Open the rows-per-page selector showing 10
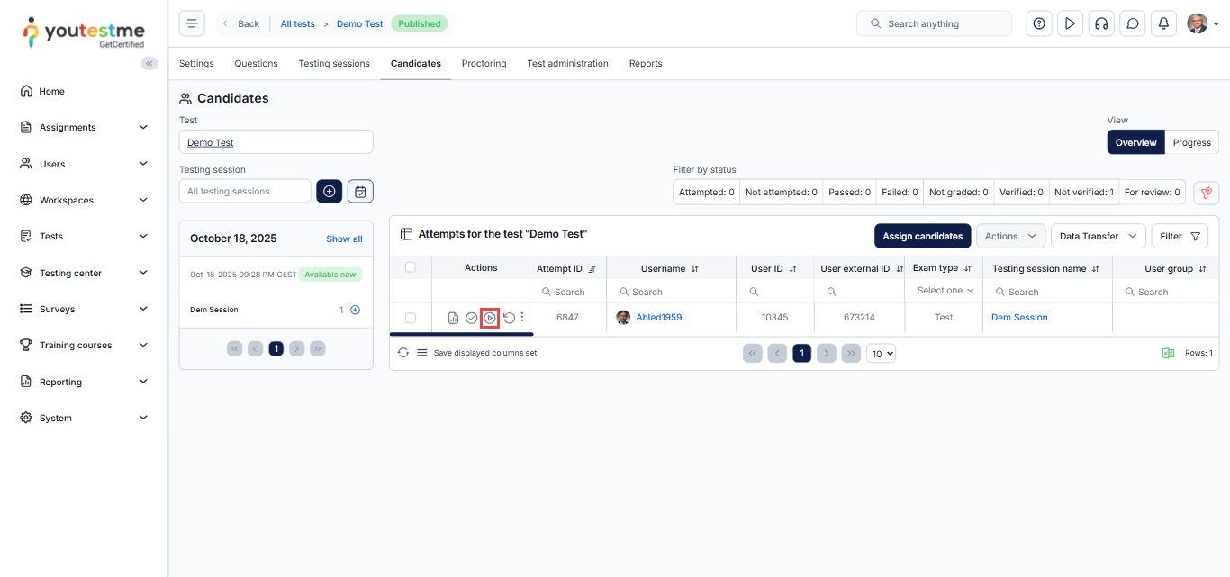The height and width of the screenshot is (577, 1230). click(881, 354)
